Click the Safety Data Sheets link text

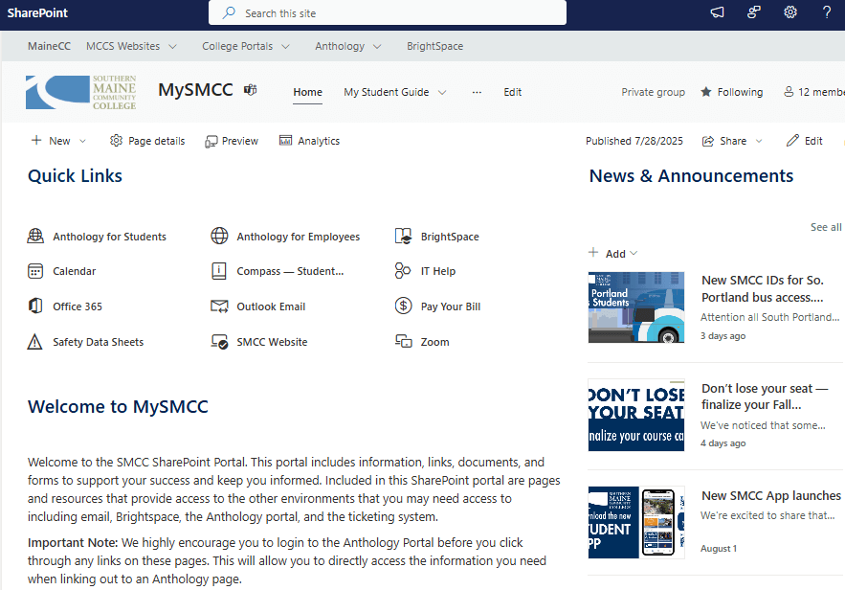(x=98, y=342)
